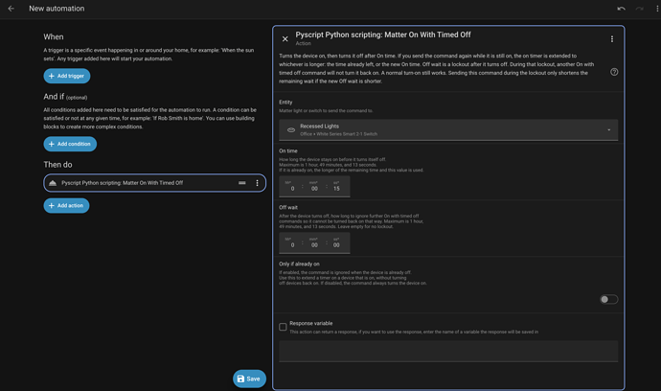Click the On time seconds field showing 15
Image resolution: width=661 pixels, height=391 pixels.
(336, 187)
